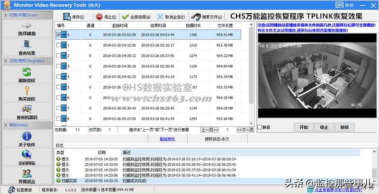
Task: Click 刷新授权 refresh icon in sidebar
Action: click(x=27, y=72)
